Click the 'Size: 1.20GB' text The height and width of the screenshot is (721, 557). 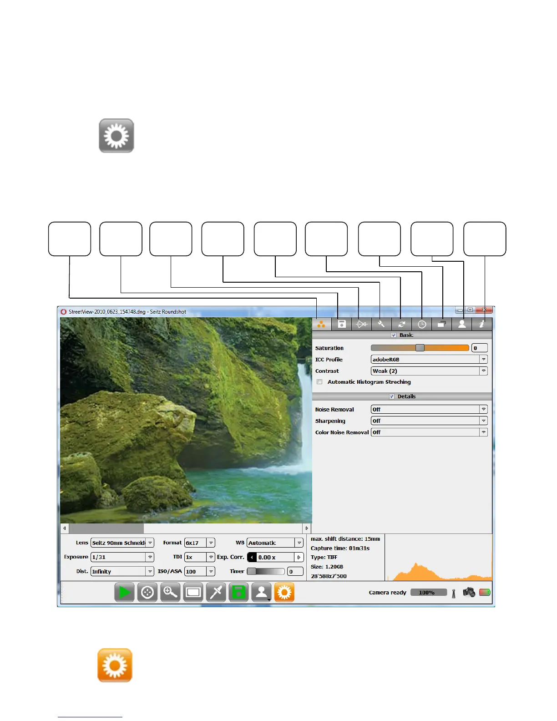click(327, 567)
